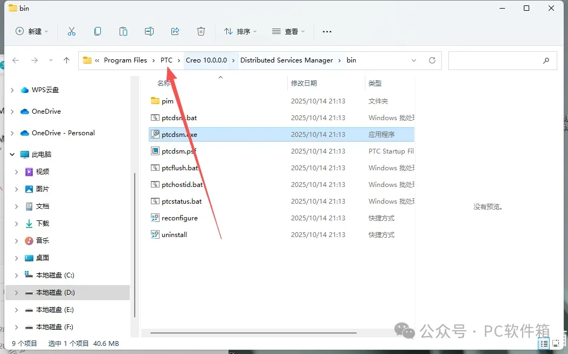This screenshot has width=568, height=354.
Task: Expand the 视频 folder node
Action: point(16,172)
